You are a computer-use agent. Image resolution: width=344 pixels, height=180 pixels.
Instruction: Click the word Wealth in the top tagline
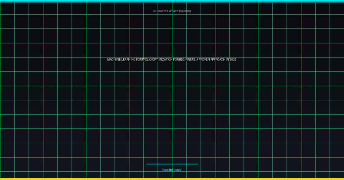[173, 11]
